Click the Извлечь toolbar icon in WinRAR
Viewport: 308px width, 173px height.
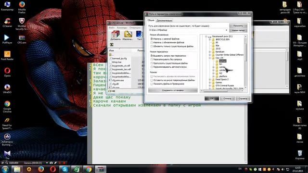coord(128,36)
